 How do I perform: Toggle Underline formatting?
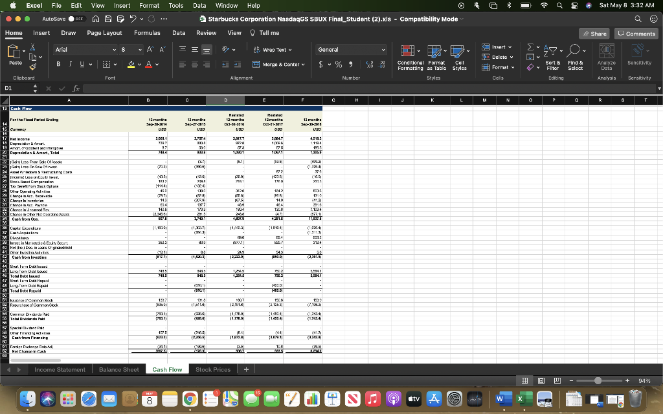coord(82,64)
